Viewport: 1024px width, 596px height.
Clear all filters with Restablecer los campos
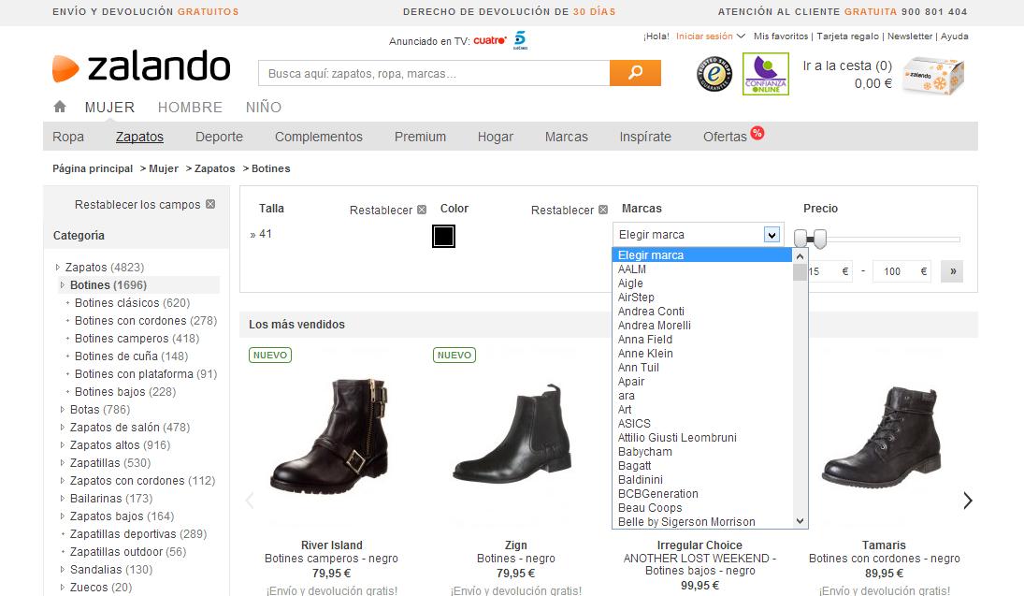point(144,204)
